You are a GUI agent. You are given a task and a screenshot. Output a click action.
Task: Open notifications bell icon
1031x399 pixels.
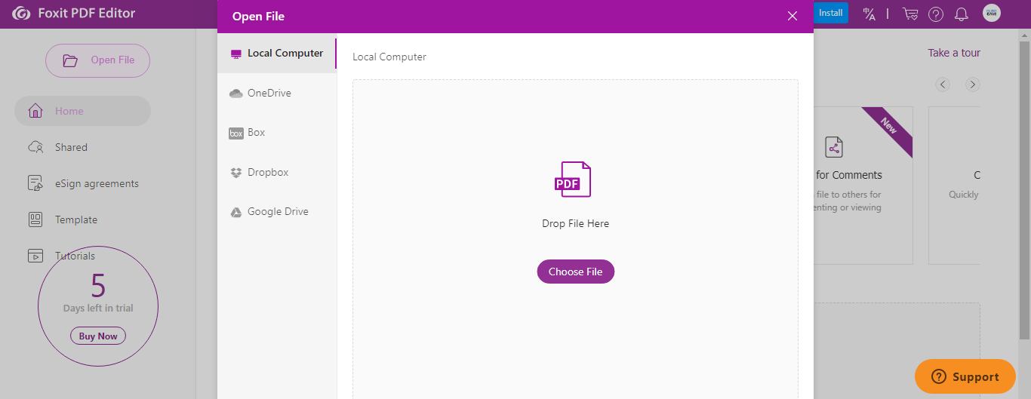962,14
